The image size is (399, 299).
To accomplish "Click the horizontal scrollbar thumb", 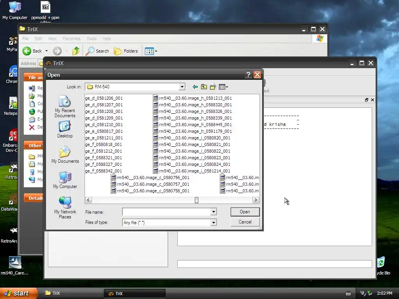I will [x=196, y=200].
